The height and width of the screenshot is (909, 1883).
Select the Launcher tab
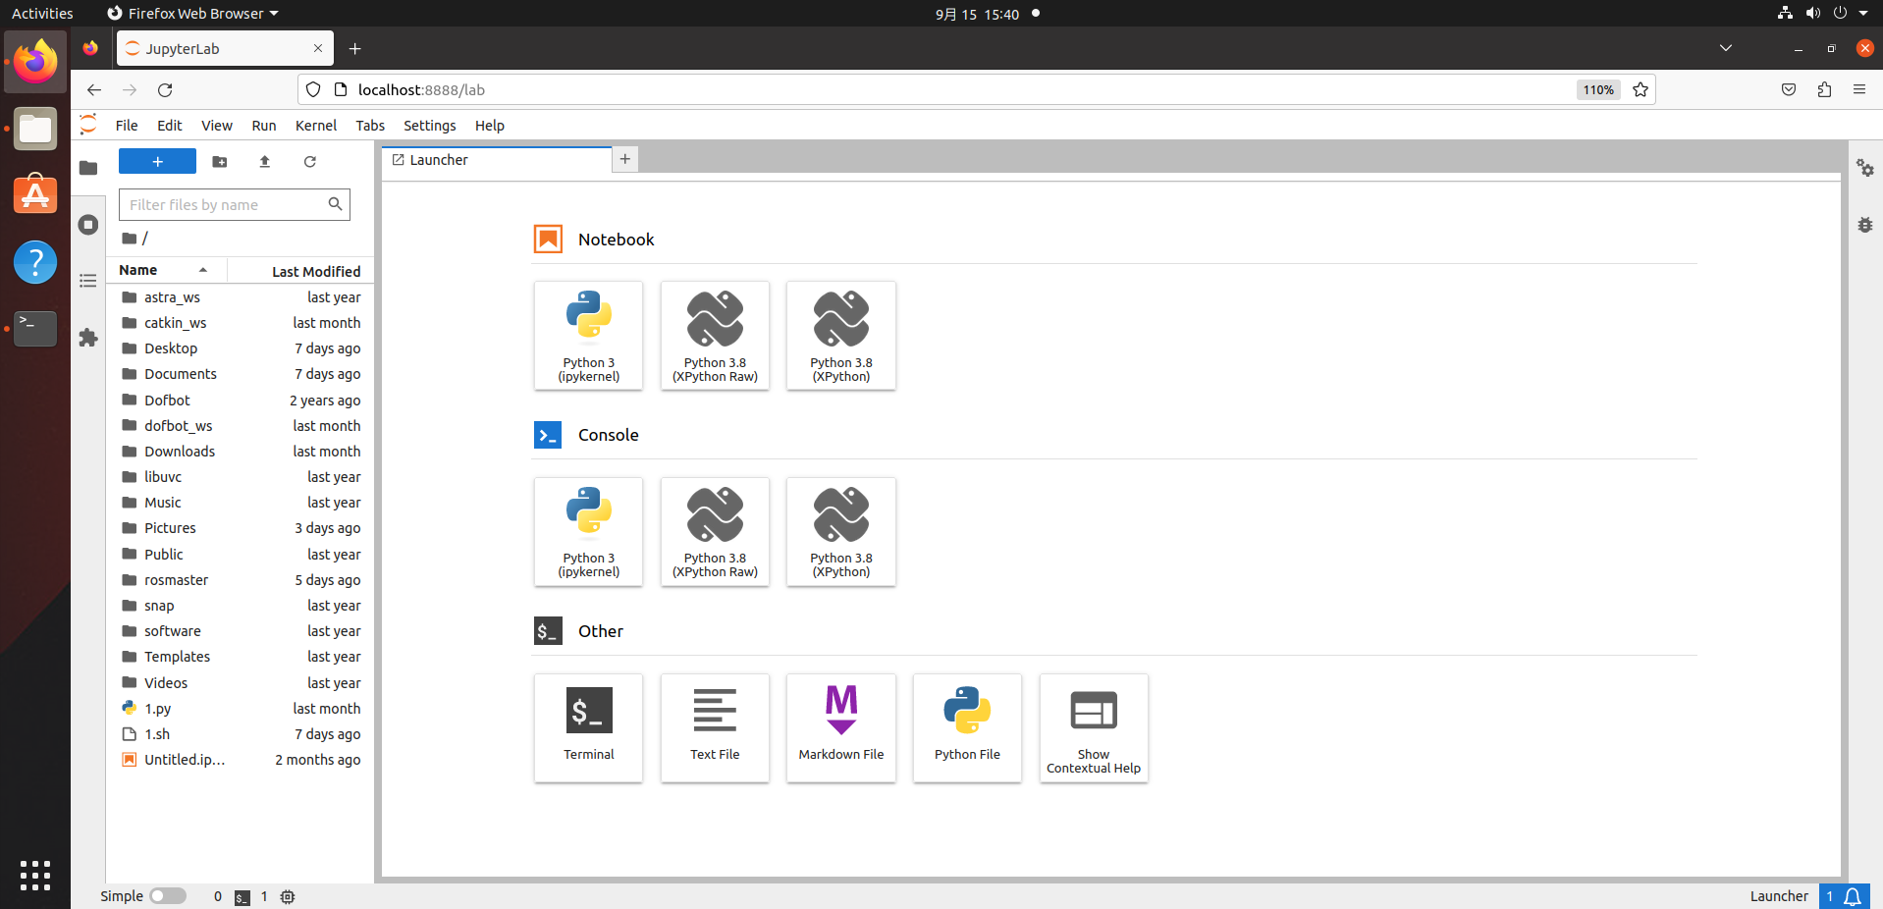coord(497,160)
